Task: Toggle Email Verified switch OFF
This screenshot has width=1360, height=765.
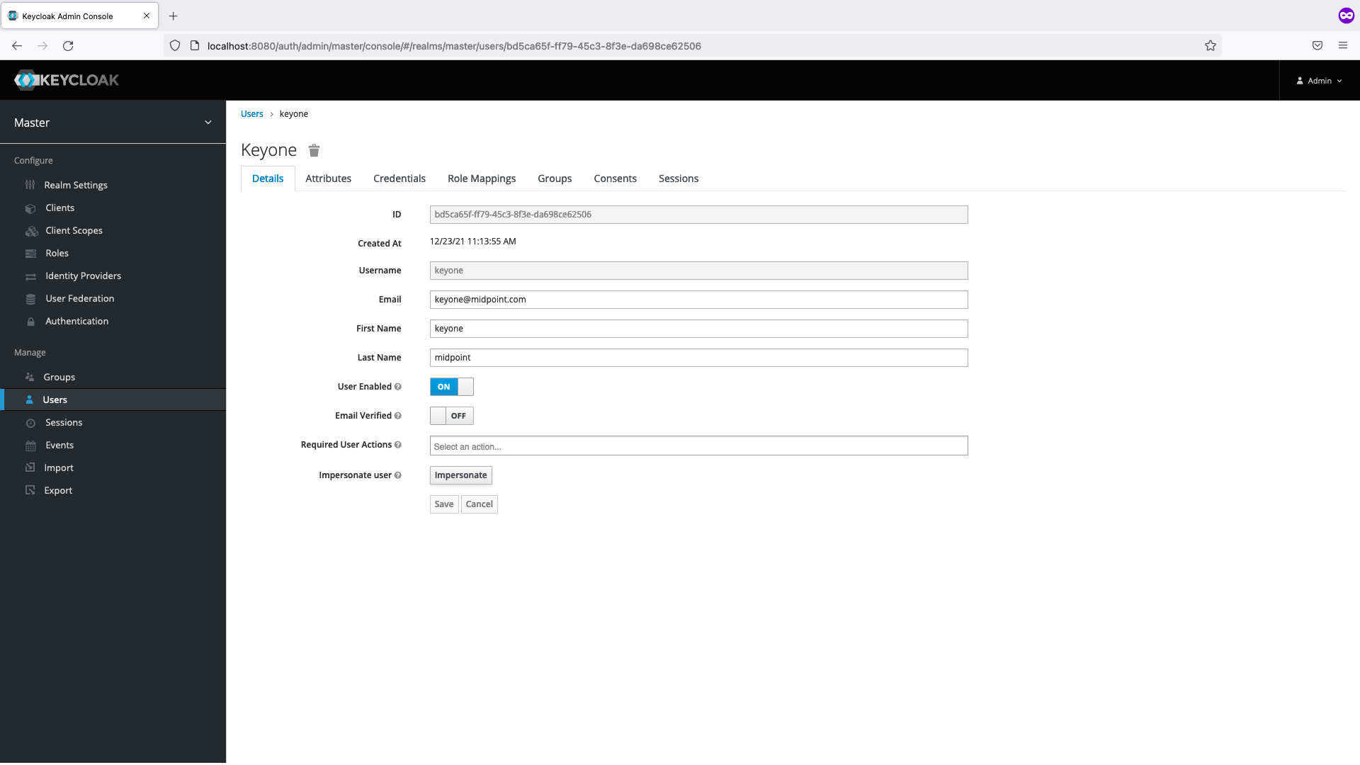Action: (x=452, y=414)
